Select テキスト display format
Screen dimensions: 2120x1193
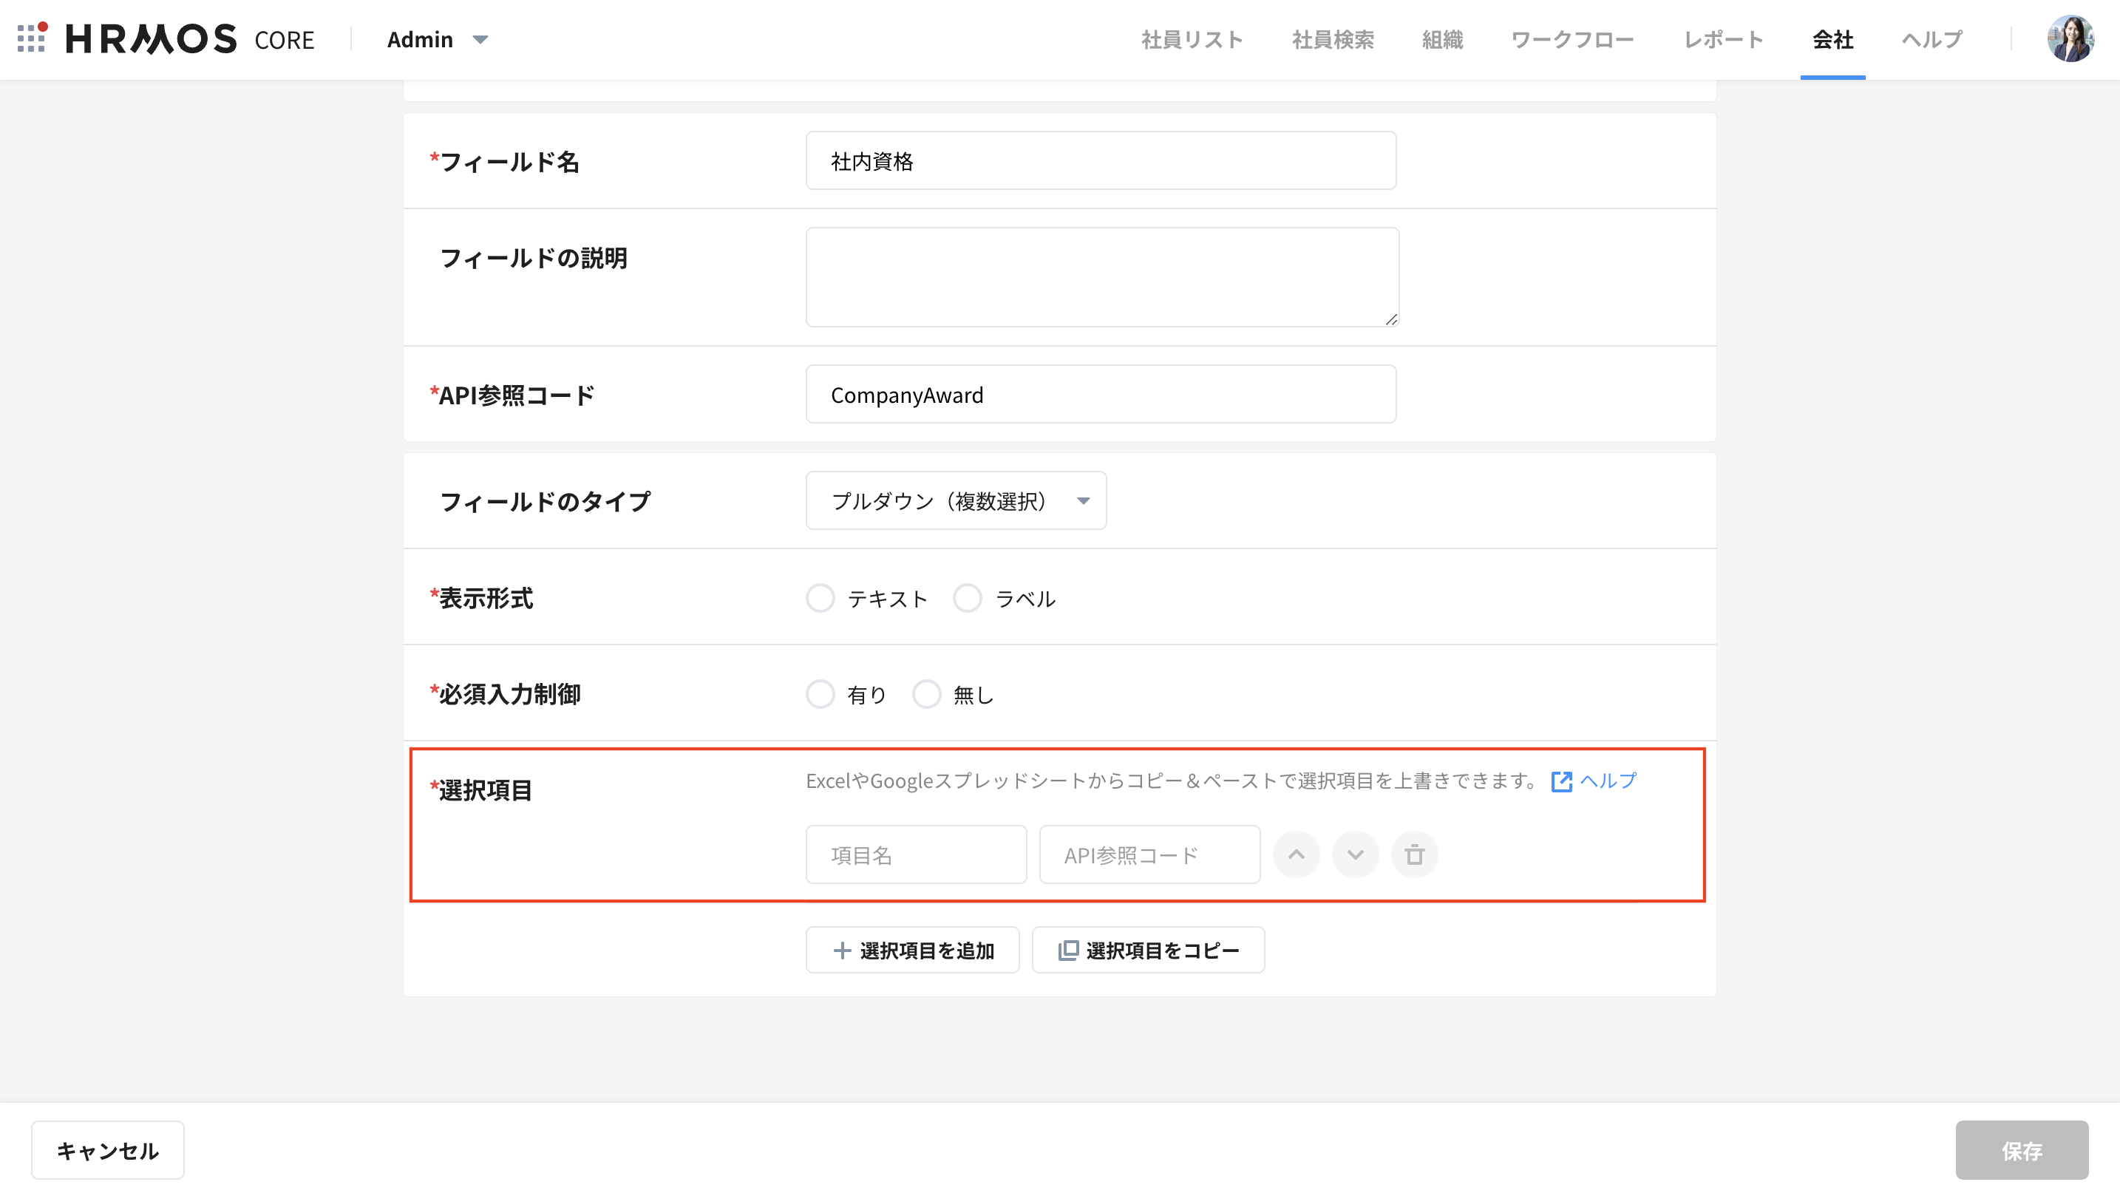click(x=821, y=598)
